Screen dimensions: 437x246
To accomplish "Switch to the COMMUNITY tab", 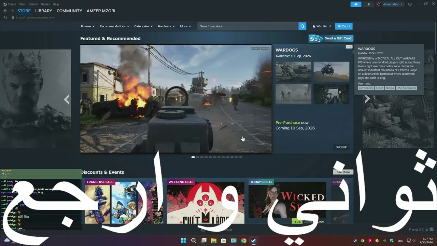I will pos(69,11).
